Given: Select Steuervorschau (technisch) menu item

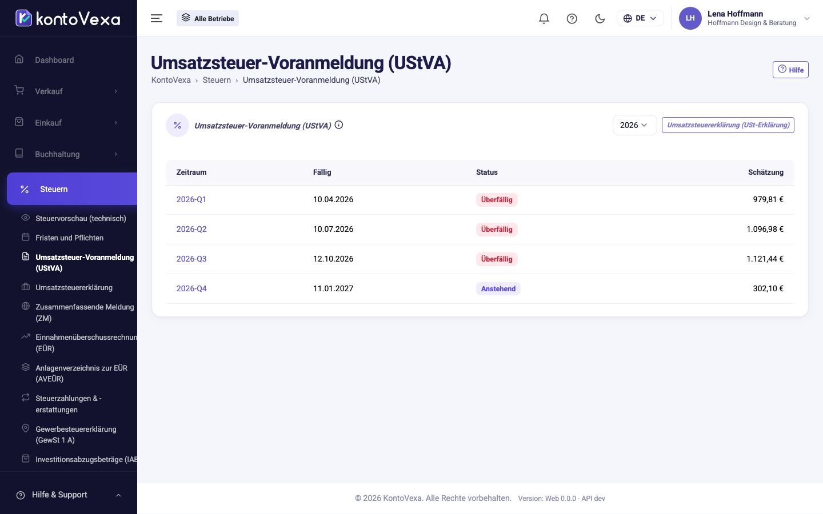Looking at the screenshot, I should click(x=81, y=218).
